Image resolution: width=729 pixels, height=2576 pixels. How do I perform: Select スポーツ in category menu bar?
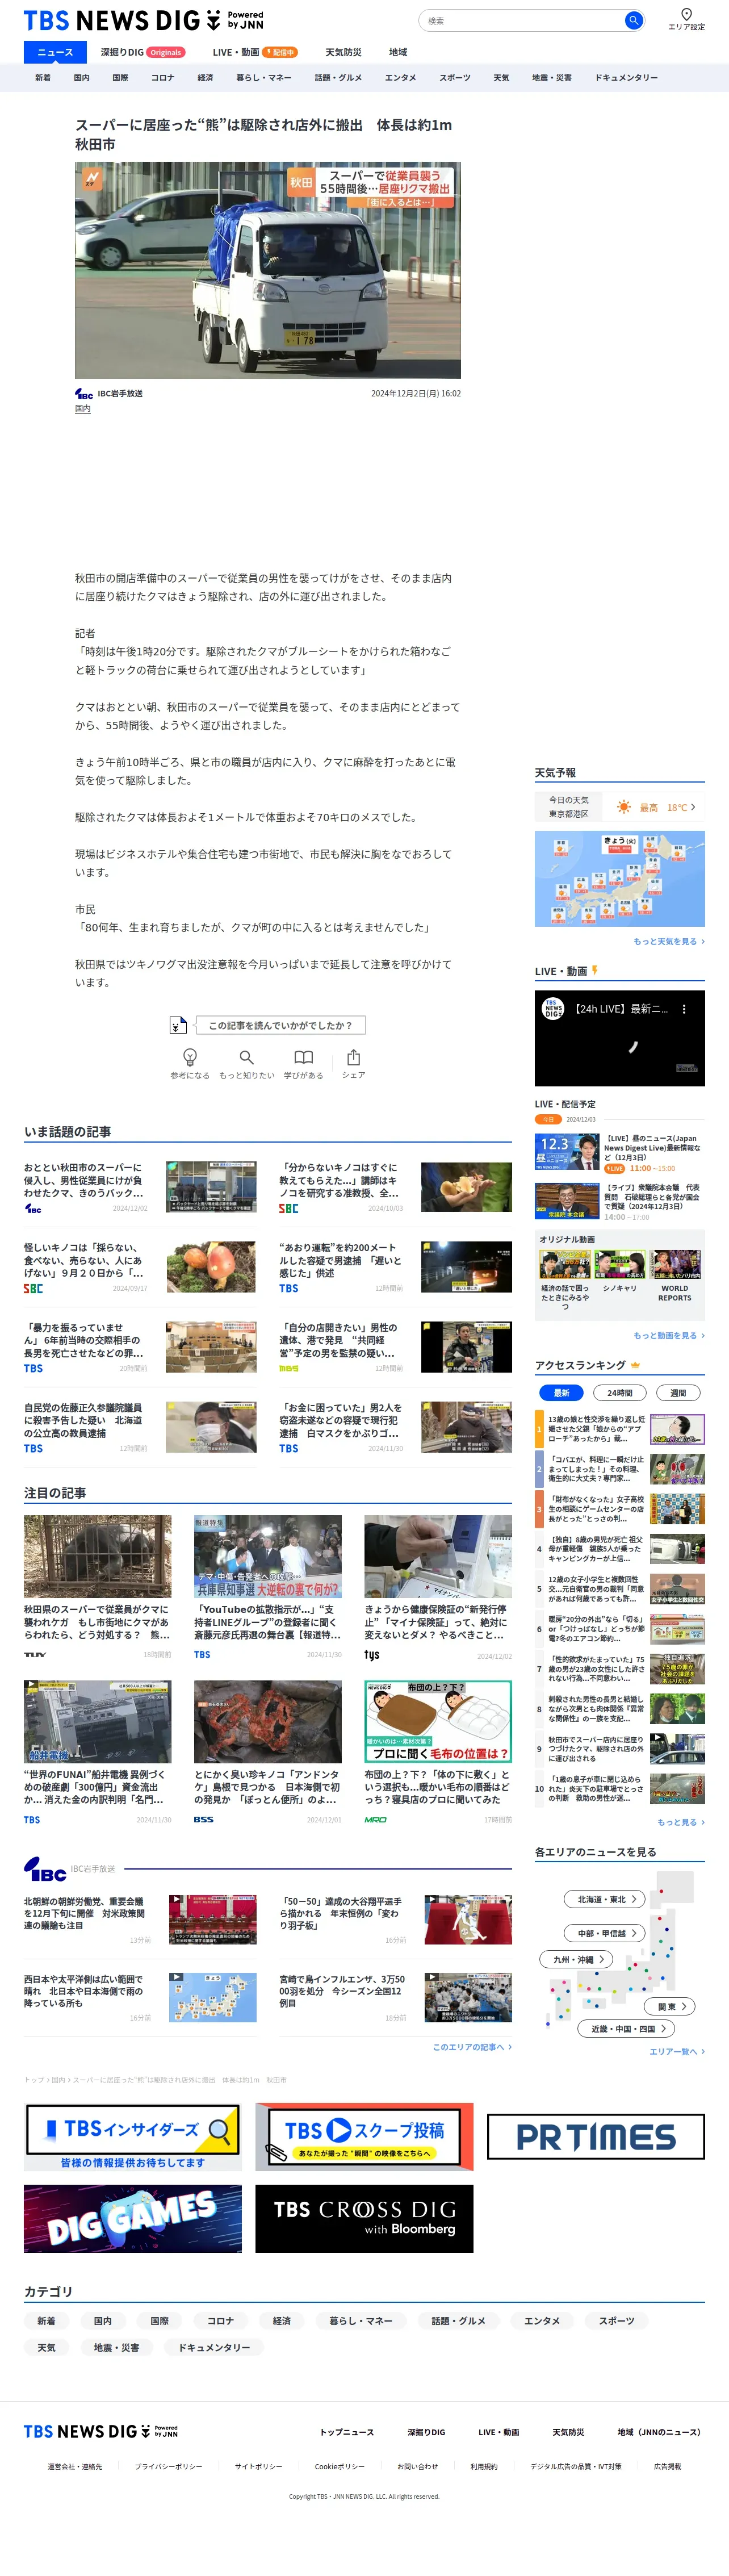click(455, 77)
